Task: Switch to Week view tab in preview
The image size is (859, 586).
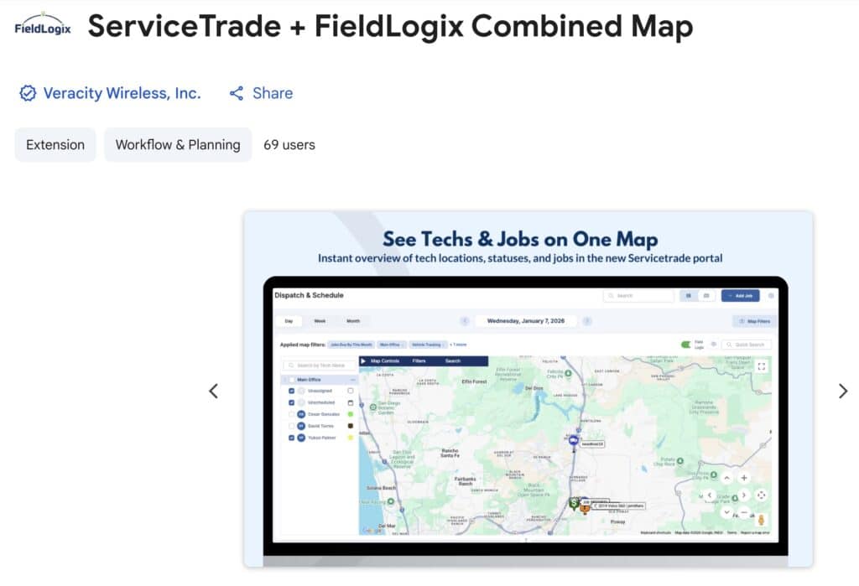Action: (x=320, y=321)
